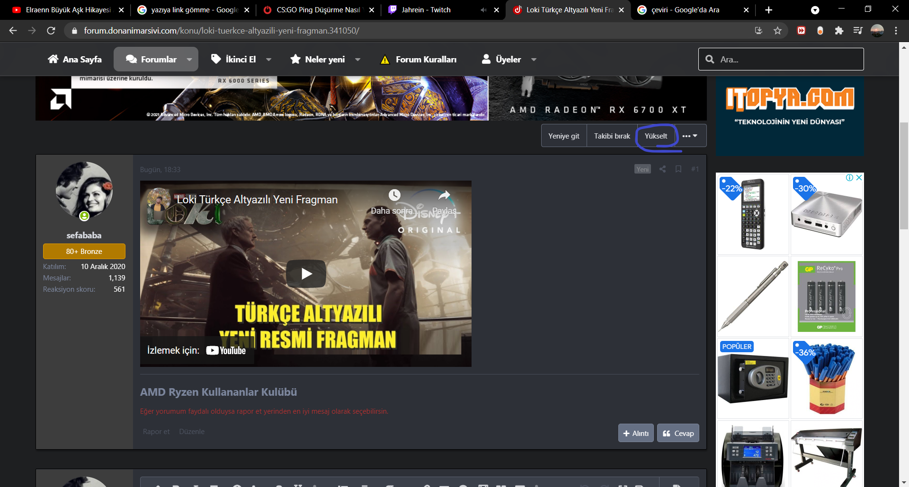Mute the Jahrein Twitch tab
The height and width of the screenshot is (487, 909).
483,10
